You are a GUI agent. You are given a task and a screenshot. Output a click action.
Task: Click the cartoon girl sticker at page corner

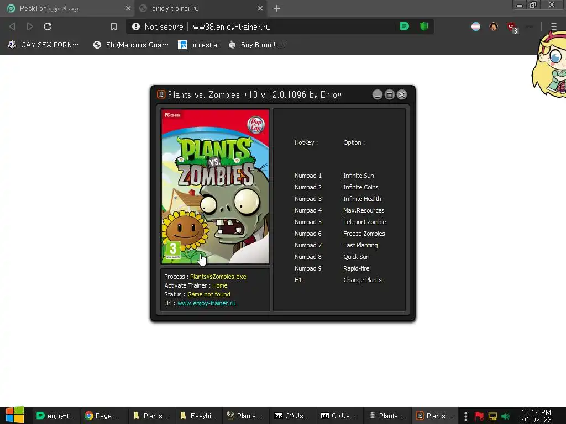point(549,64)
